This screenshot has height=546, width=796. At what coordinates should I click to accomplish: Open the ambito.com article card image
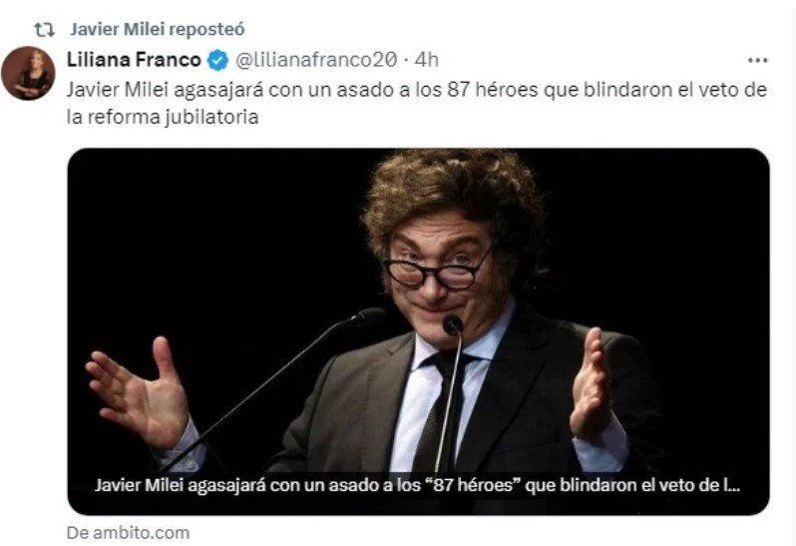click(418, 331)
